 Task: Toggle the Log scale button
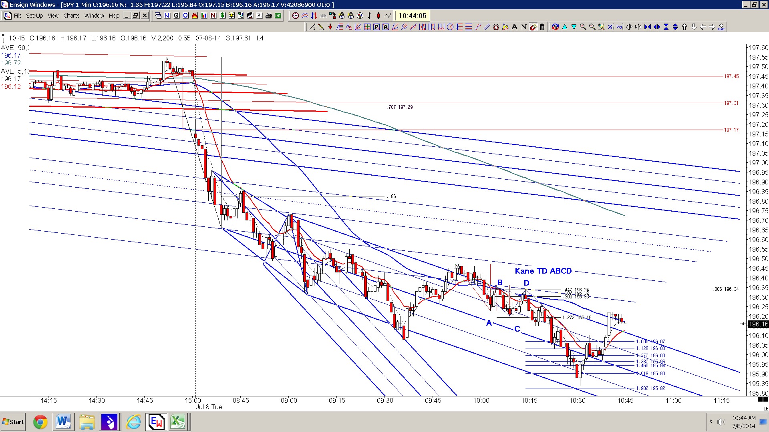click(x=620, y=27)
